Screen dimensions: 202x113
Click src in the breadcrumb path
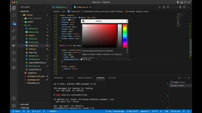pos(63,11)
